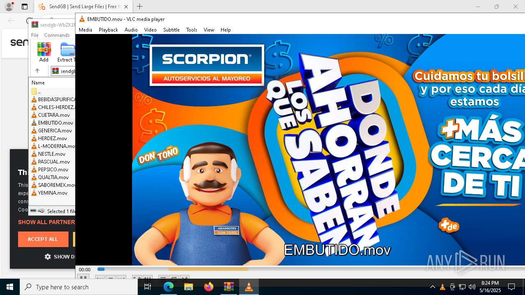Open the VLC Media menu
The width and height of the screenshot is (525, 295).
(85, 29)
